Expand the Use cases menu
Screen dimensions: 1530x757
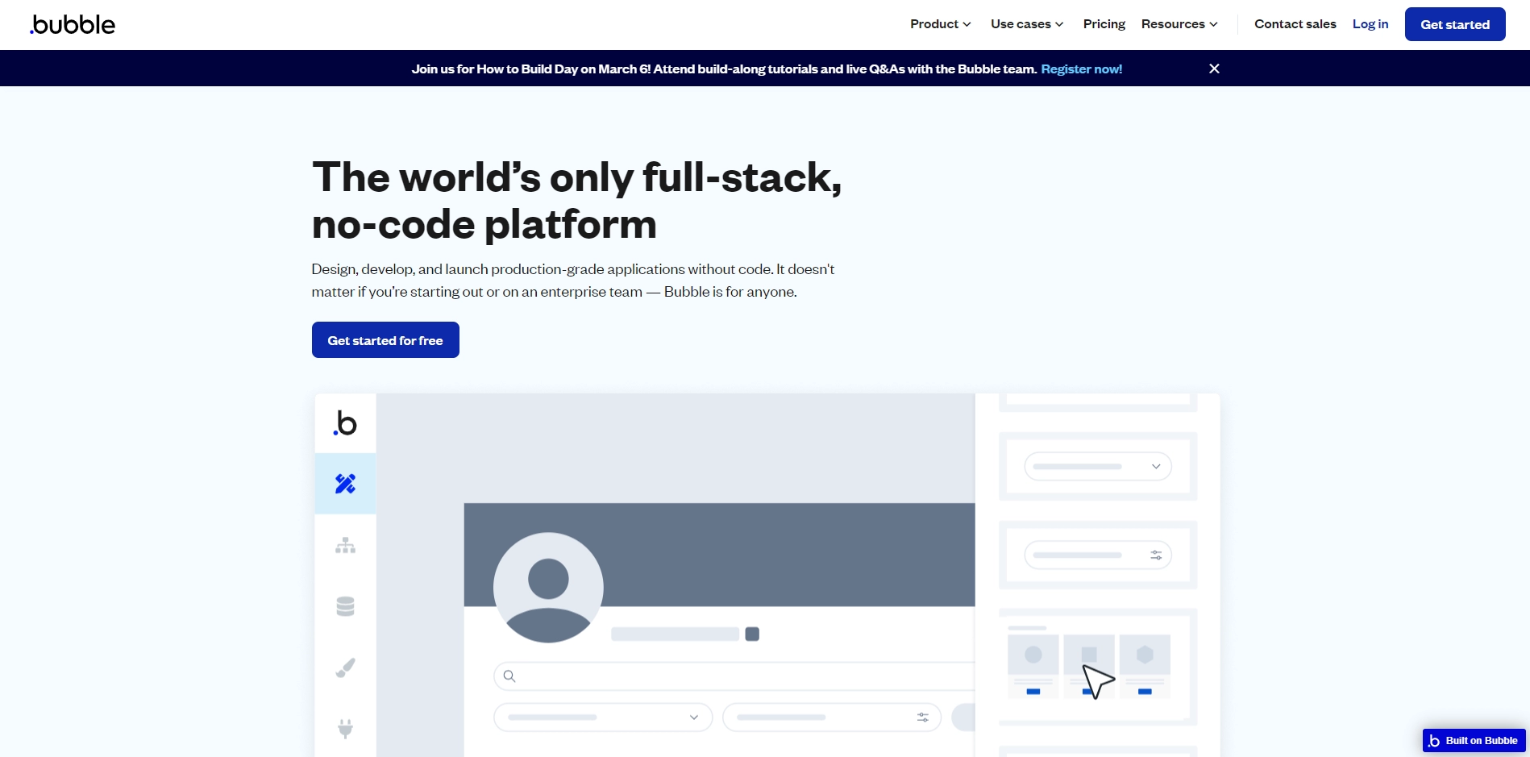tap(1027, 24)
